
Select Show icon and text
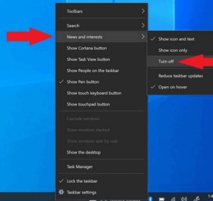180,39
